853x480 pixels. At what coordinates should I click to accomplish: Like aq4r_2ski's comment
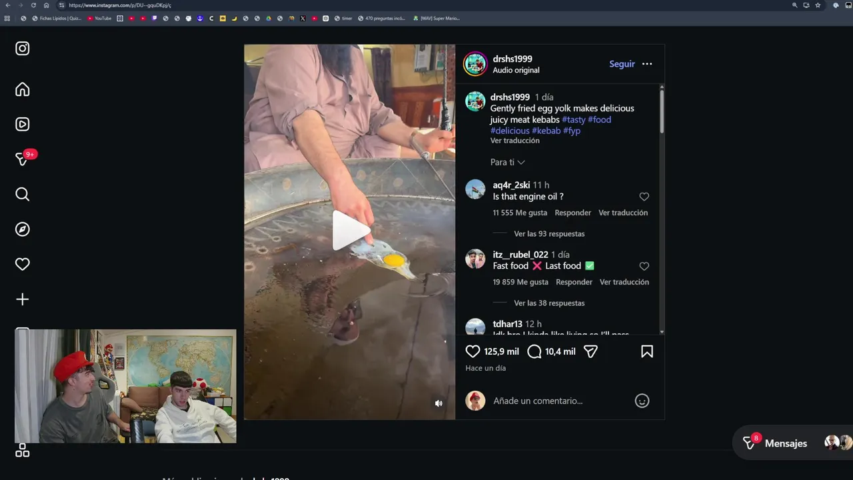pos(644,197)
